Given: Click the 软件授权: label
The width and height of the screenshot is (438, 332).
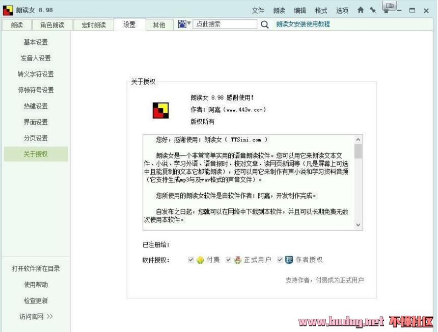Looking at the screenshot, I should point(156,260).
